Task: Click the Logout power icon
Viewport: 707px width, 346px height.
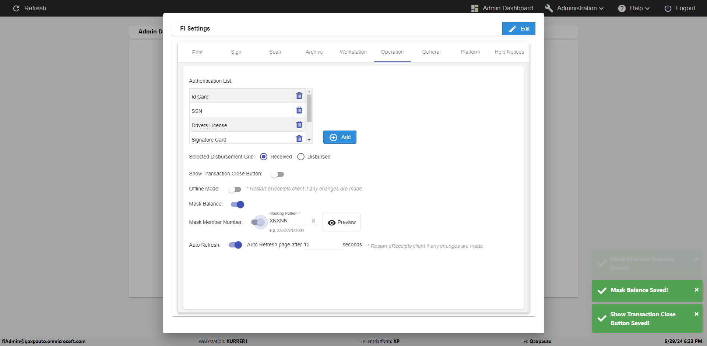Action: tap(668, 8)
